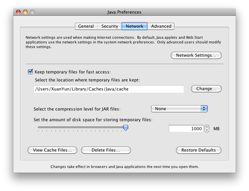Click the disk space MB value field
This screenshot has width=249, height=191.
(186, 129)
